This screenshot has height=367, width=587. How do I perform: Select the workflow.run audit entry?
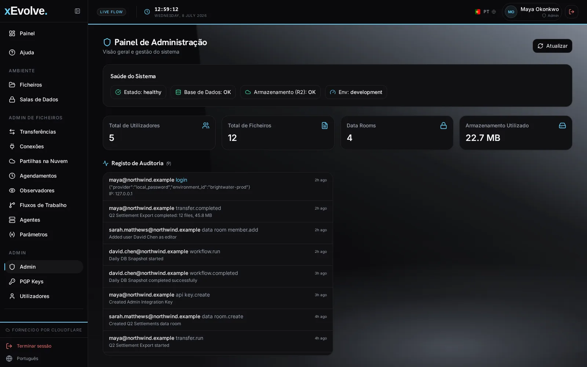tap(218, 255)
